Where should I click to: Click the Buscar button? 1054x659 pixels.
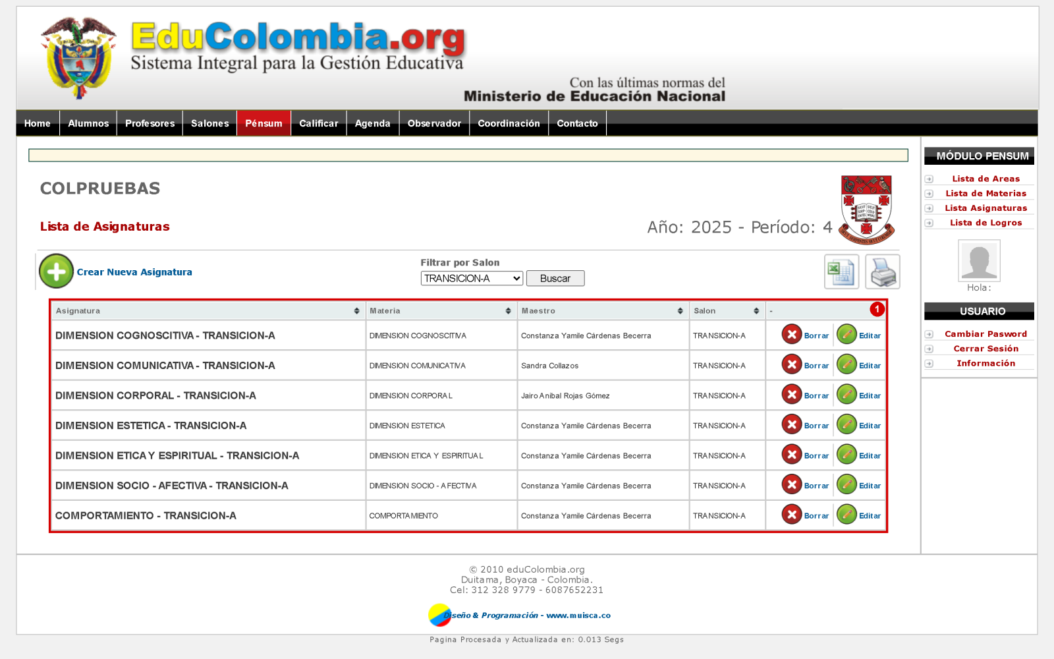tap(555, 278)
